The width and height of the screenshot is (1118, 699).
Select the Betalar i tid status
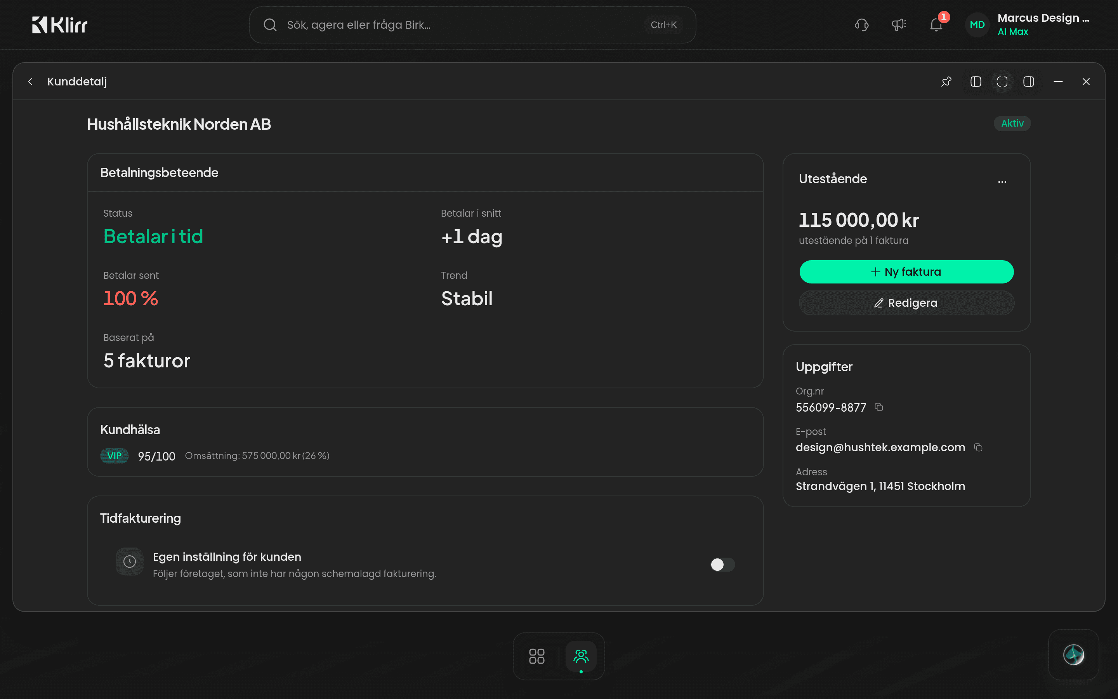[x=153, y=237]
